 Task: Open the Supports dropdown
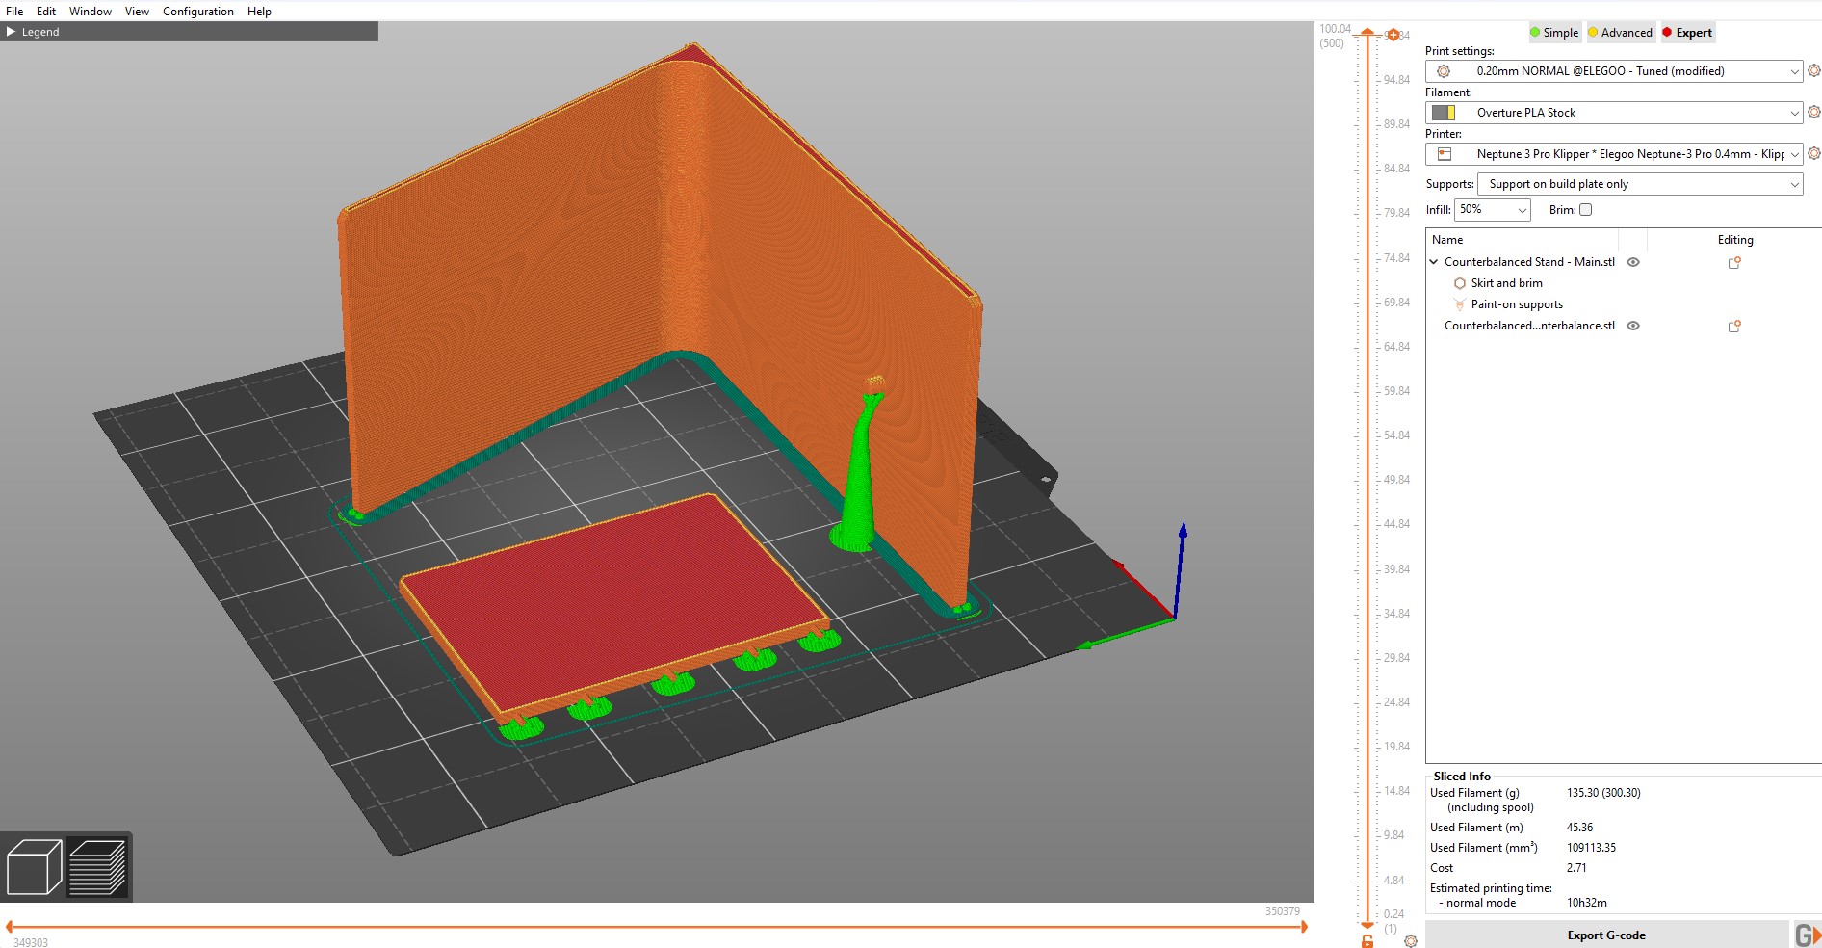pos(1639,184)
